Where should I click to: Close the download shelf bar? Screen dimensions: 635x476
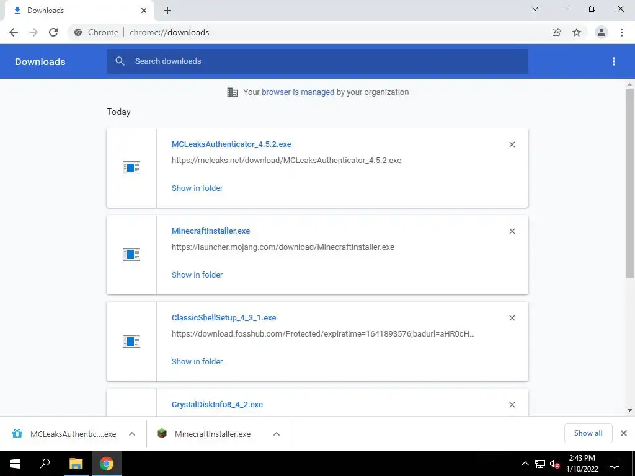[624, 433]
